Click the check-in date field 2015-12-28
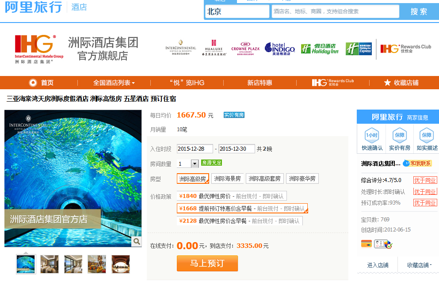439x281 pixels. click(x=195, y=149)
